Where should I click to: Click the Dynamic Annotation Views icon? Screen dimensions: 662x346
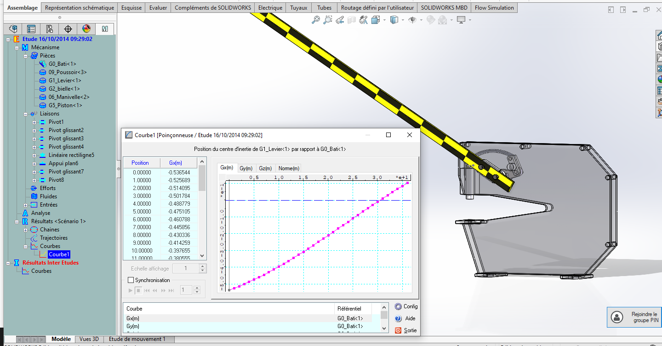click(364, 20)
